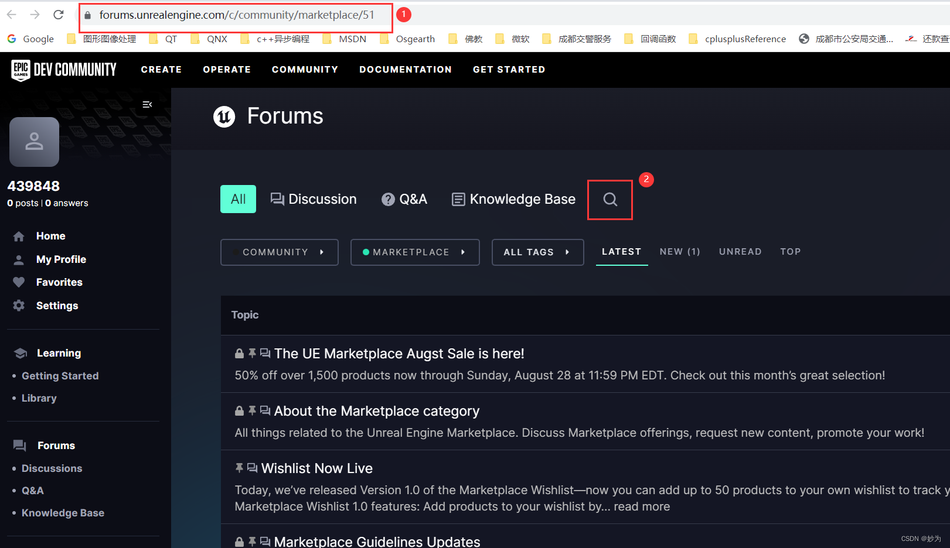
Task: Open Favorites link in sidebar
Action: click(59, 282)
